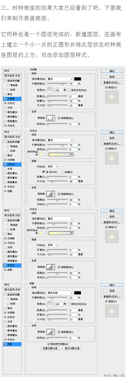
Task: Open 混合模式 dropdown in 外发光 dialog
Action: tap(60, 219)
